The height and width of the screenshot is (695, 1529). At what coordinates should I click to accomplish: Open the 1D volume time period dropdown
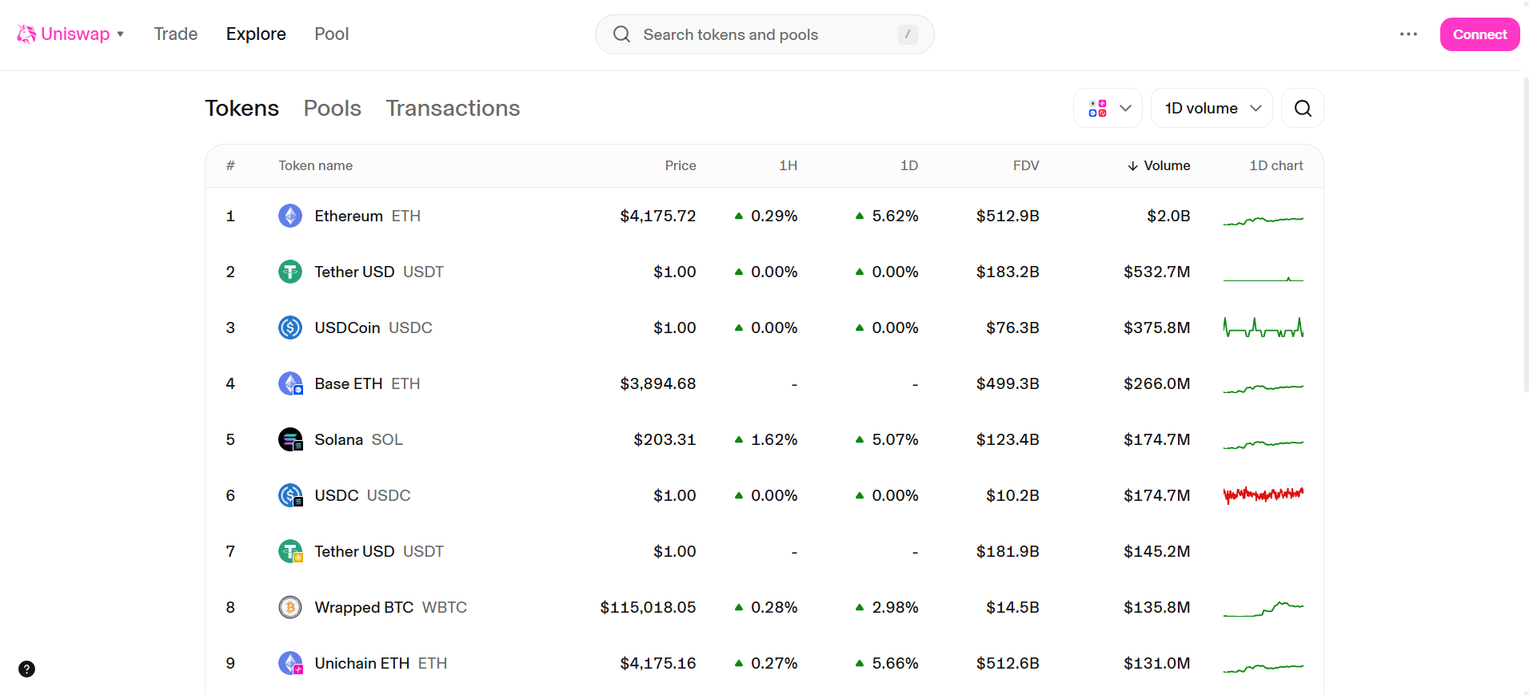click(1212, 108)
